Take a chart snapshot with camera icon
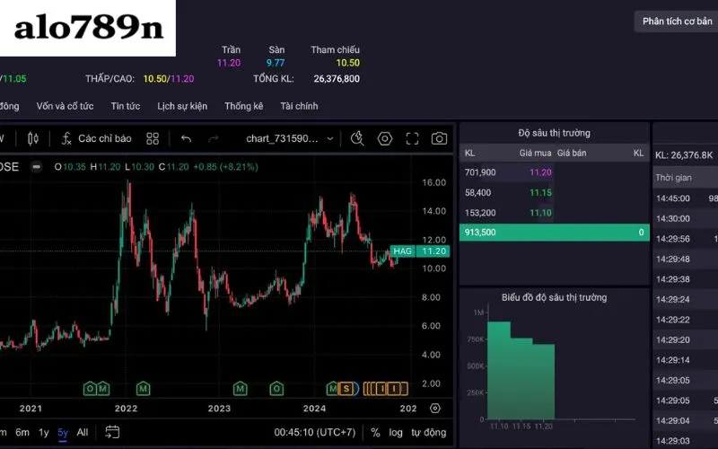This screenshot has height=449, width=718. [439, 138]
